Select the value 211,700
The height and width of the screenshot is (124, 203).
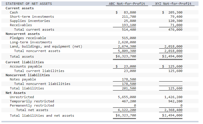click(x=129, y=17)
